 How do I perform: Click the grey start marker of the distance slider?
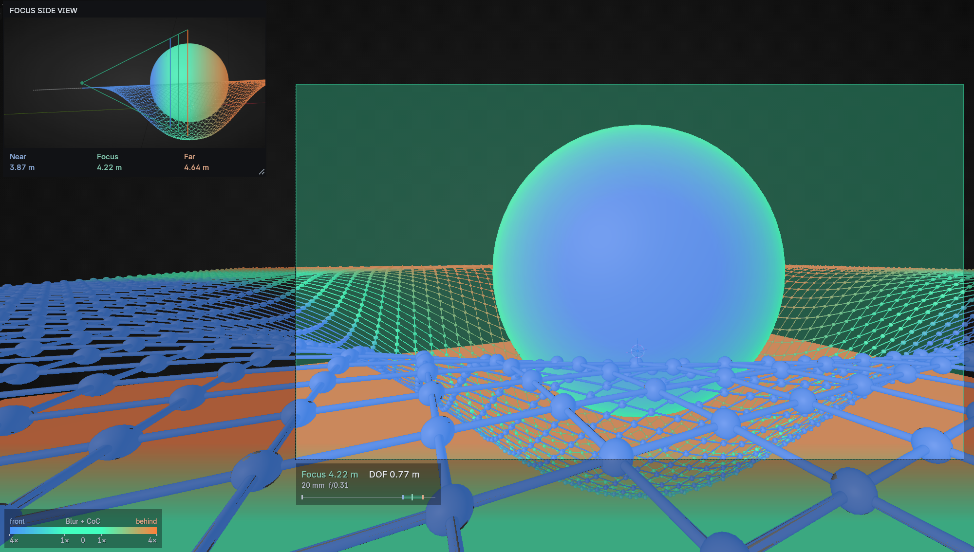point(302,497)
